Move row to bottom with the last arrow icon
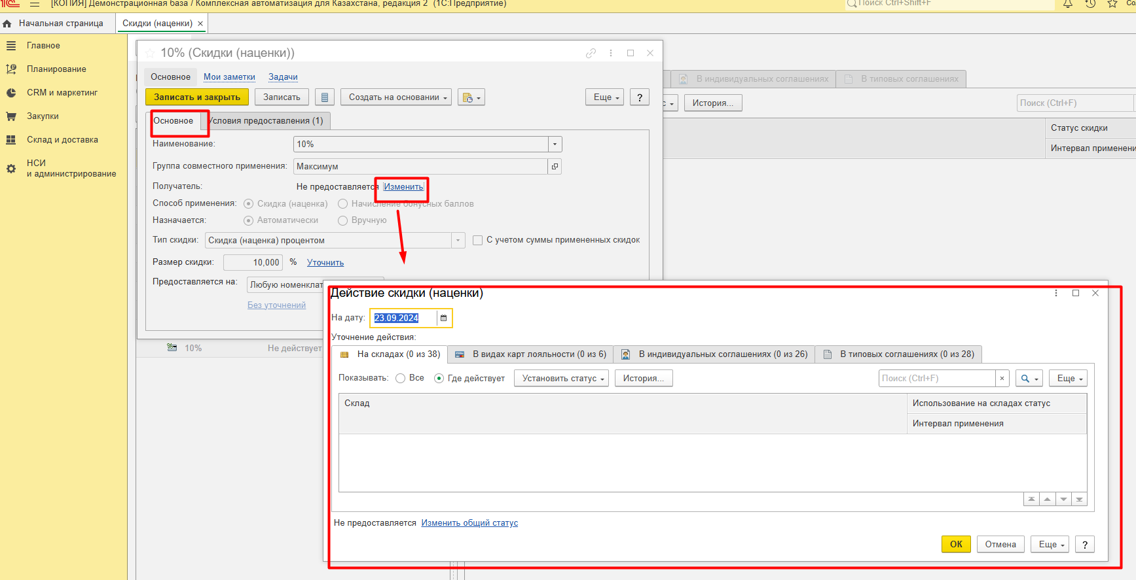This screenshot has height=580, width=1136. click(x=1079, y=500)
